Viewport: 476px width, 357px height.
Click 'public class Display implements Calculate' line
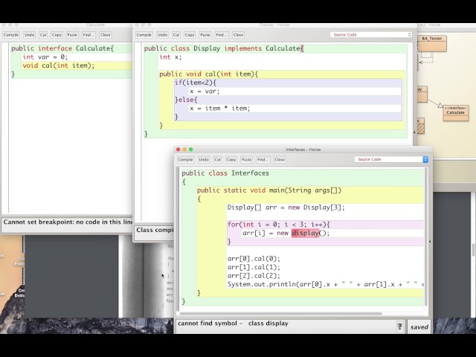click(224, 48)
